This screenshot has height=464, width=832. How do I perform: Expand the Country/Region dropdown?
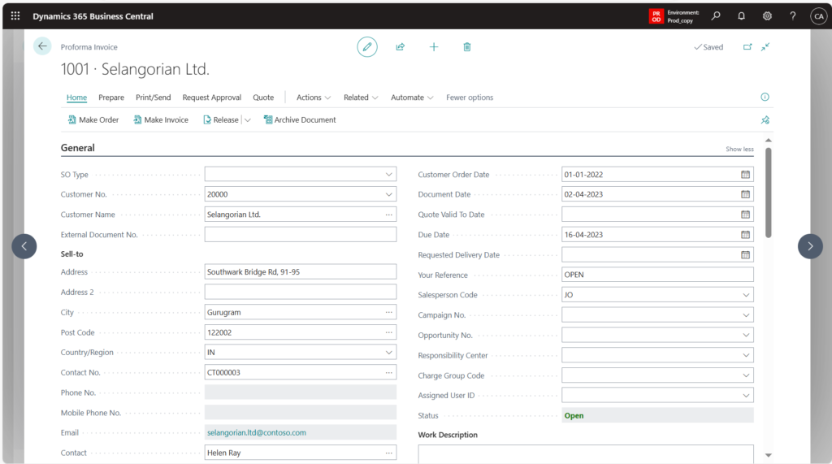coord(389,353)
